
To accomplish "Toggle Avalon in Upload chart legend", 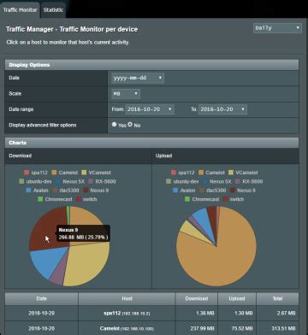I will click(184, 191).
